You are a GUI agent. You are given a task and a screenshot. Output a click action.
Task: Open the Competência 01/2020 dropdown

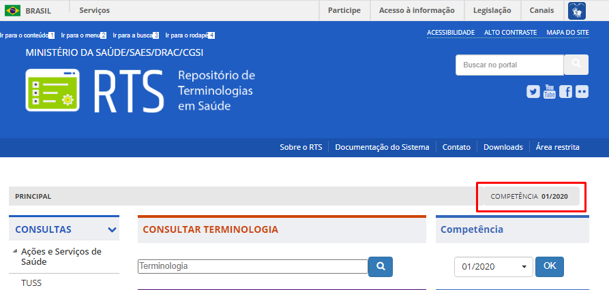(494, 267)
